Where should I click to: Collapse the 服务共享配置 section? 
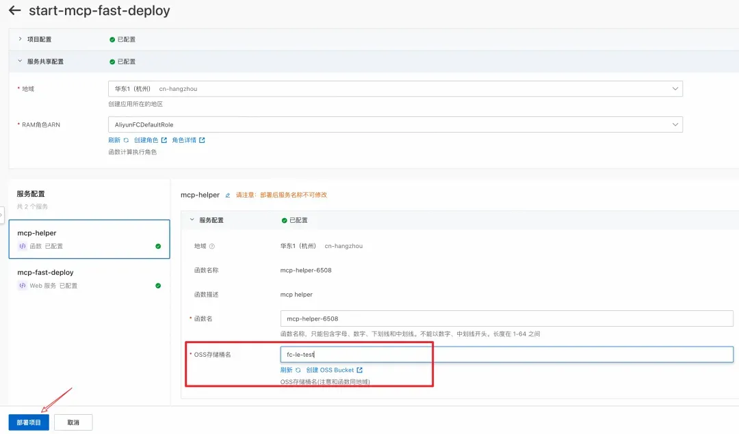tap(20, 62)
